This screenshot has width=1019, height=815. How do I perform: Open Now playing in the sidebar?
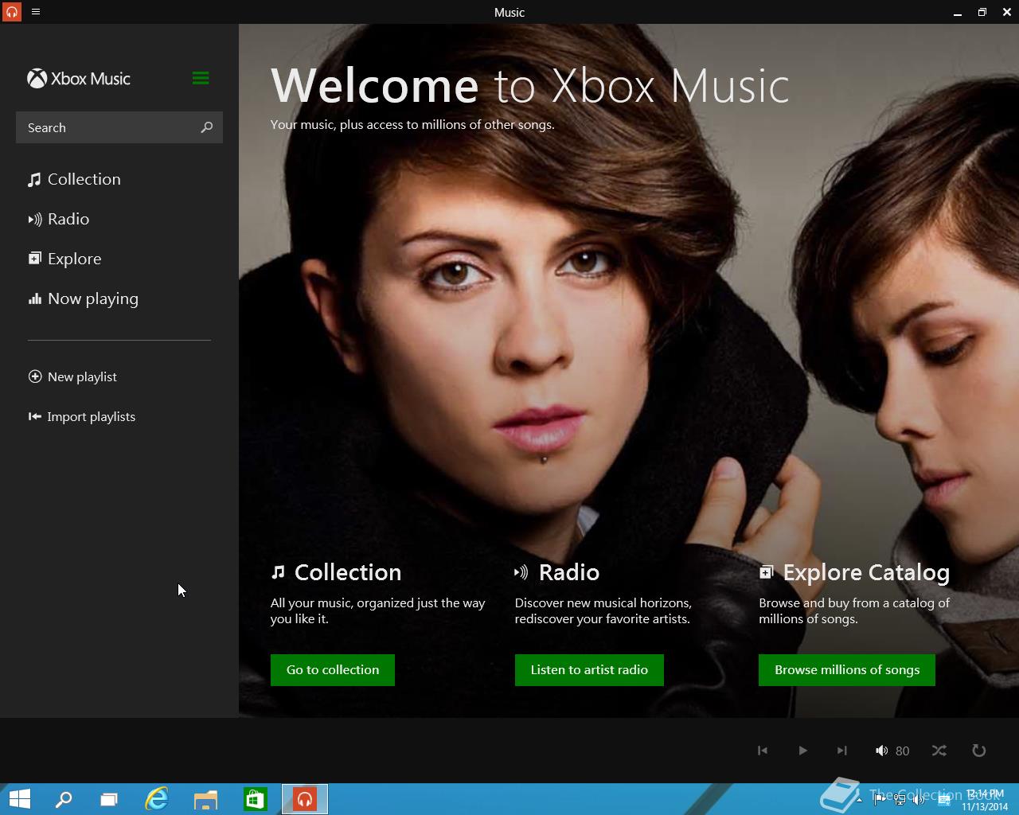pos(84,298)
